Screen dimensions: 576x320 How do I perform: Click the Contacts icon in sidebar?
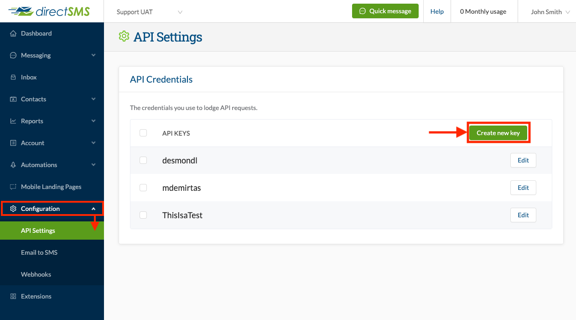pyautogui.click(x=13, y=99)
